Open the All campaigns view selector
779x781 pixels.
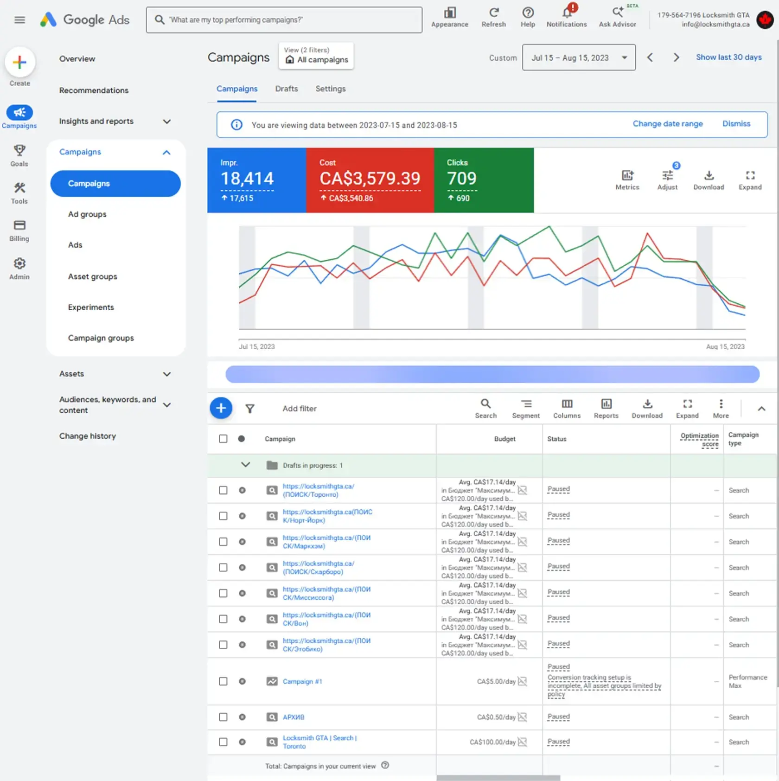click(x=316, y=56)
